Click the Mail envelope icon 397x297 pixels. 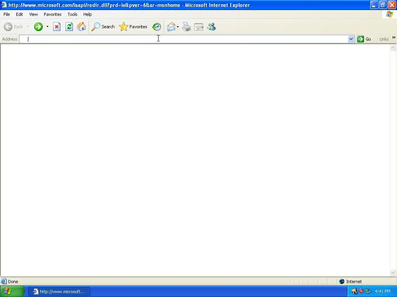171,27
